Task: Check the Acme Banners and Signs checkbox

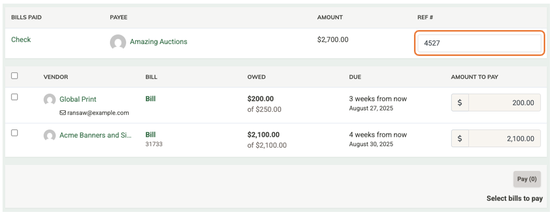Action: coord(15,133)
